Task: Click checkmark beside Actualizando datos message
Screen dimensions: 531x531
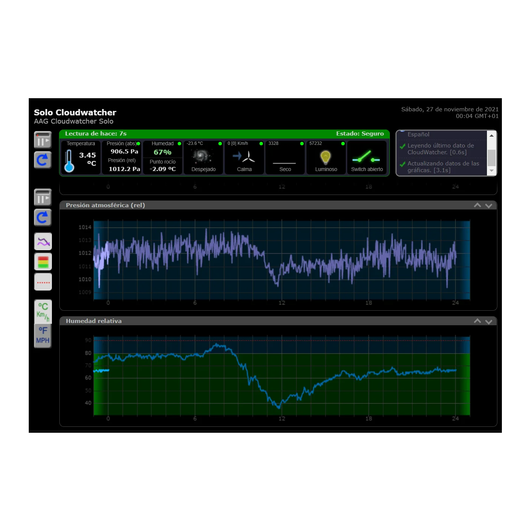Action: [x=403, y=164]
